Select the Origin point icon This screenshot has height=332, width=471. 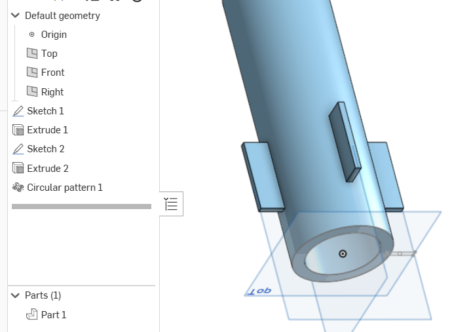(31, 35)
